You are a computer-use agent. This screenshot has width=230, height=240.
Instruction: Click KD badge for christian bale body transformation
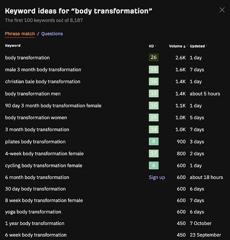point(153,82)
